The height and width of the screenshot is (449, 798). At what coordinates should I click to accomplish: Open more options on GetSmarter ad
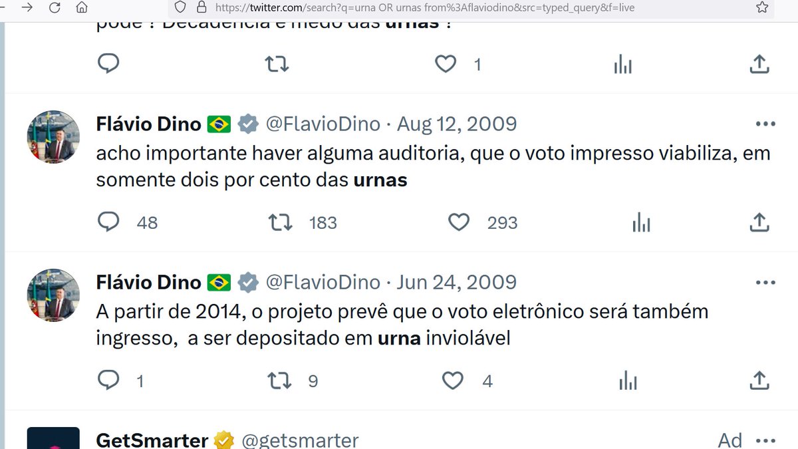[x=765, y=440]
